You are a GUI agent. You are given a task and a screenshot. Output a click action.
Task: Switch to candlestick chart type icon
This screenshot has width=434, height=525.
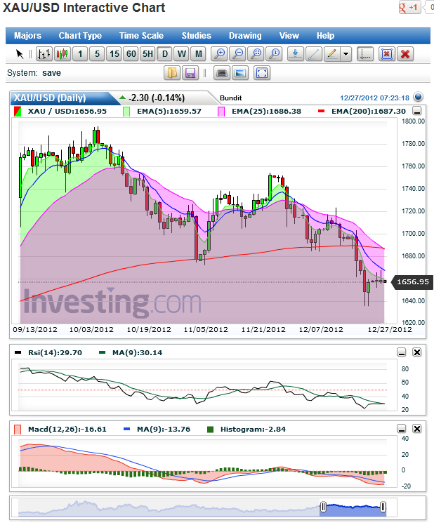tap(63, 54)
